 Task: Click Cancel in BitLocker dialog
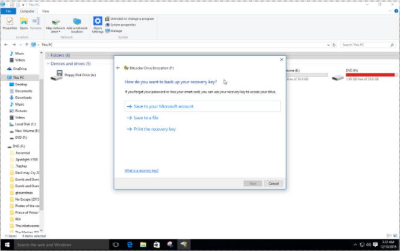click(x=273, y=183)
